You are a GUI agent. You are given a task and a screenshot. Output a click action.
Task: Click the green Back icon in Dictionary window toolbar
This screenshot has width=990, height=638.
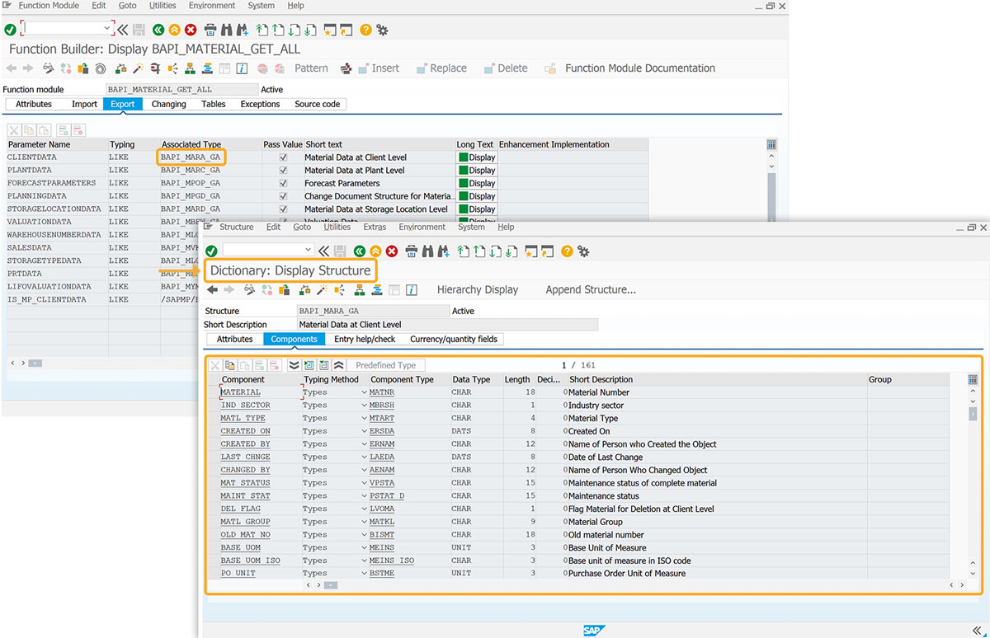click(x=359, y=251)
